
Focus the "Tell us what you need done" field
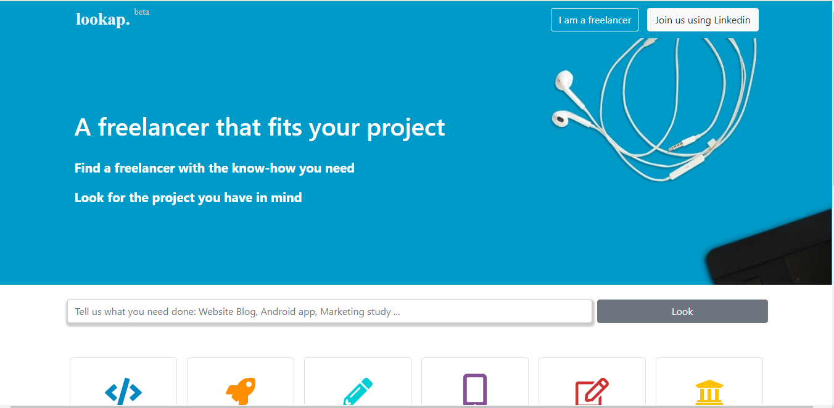point(330,311)
